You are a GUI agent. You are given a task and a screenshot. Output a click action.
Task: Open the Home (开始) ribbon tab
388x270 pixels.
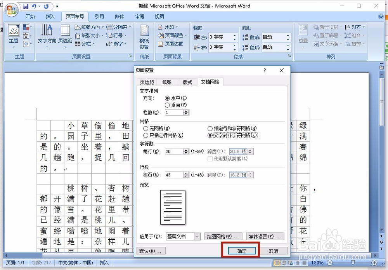point(30,16)
